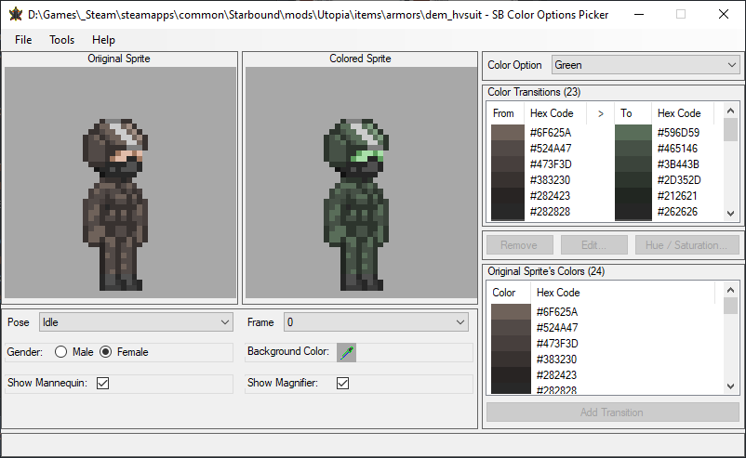This screenshot has height=458, width=746.
Task: Select the #2D352D To hex code
Action: [x=679, y=180]
